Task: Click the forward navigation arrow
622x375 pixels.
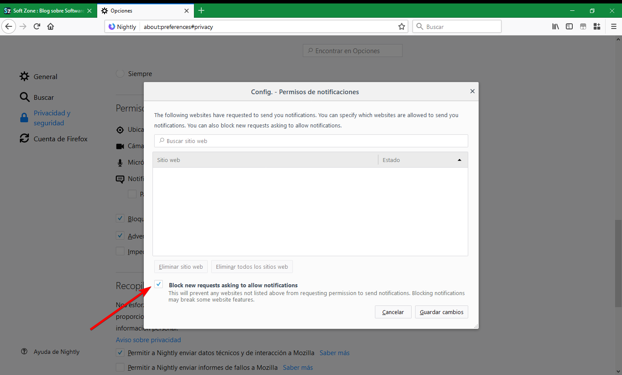Action: [x=23, y=26]
